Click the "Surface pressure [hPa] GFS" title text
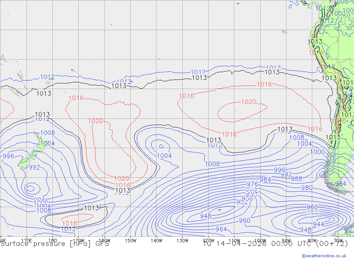This screenshot has height=259, width=354. tap(55, 244)
